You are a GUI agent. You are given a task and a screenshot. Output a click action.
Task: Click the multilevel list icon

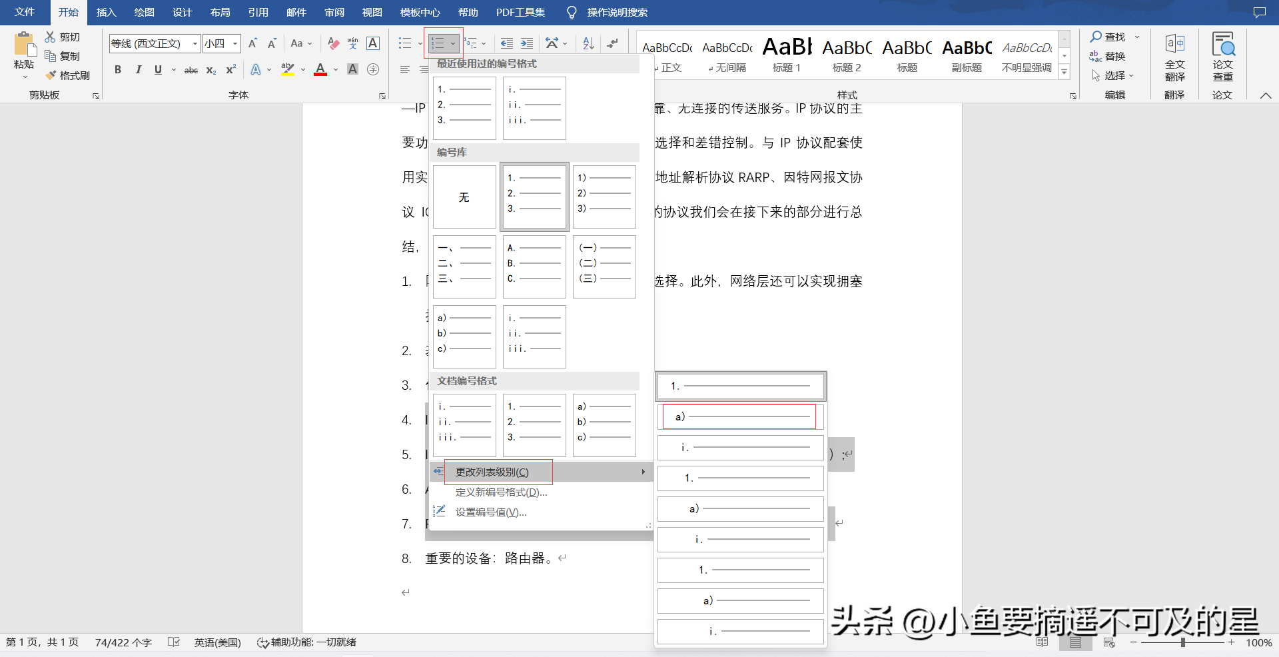click(x=471, y=43)
